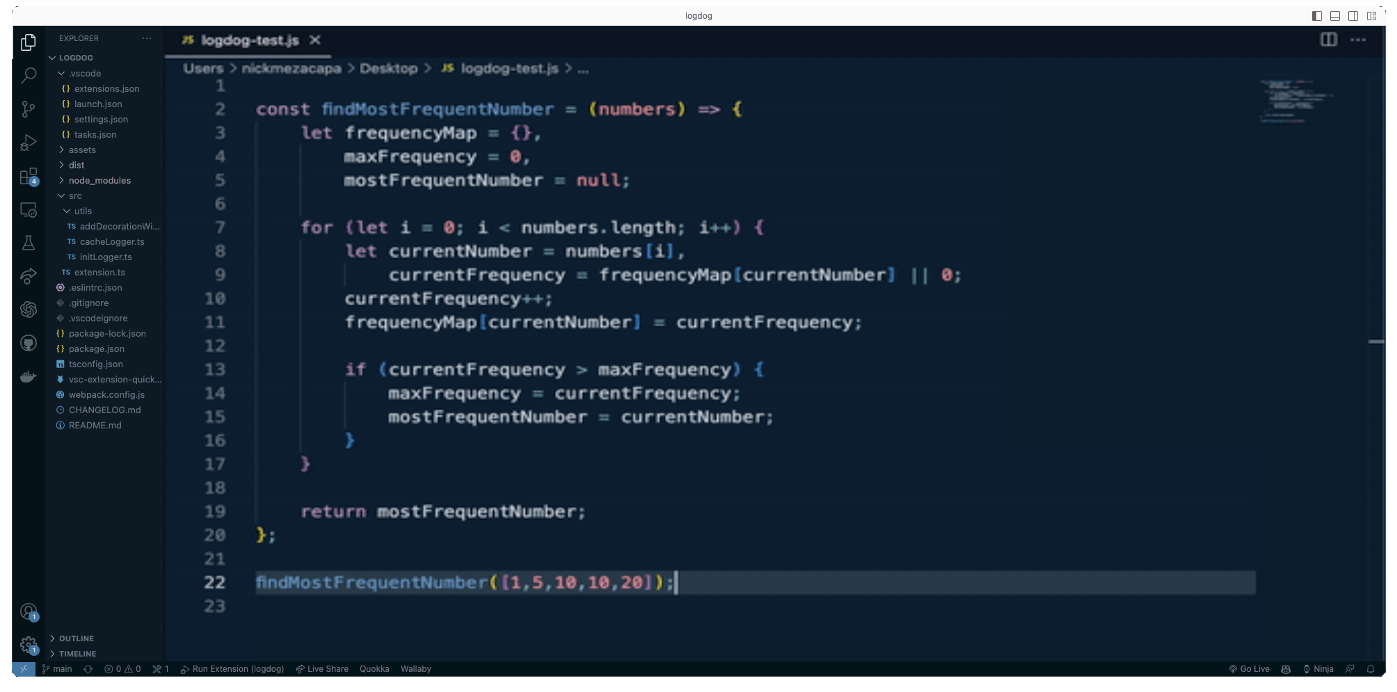Open Live Share activity icon
The image size is (1397, 692).
29,276
